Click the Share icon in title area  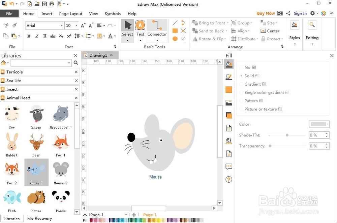tap(288, 13)
